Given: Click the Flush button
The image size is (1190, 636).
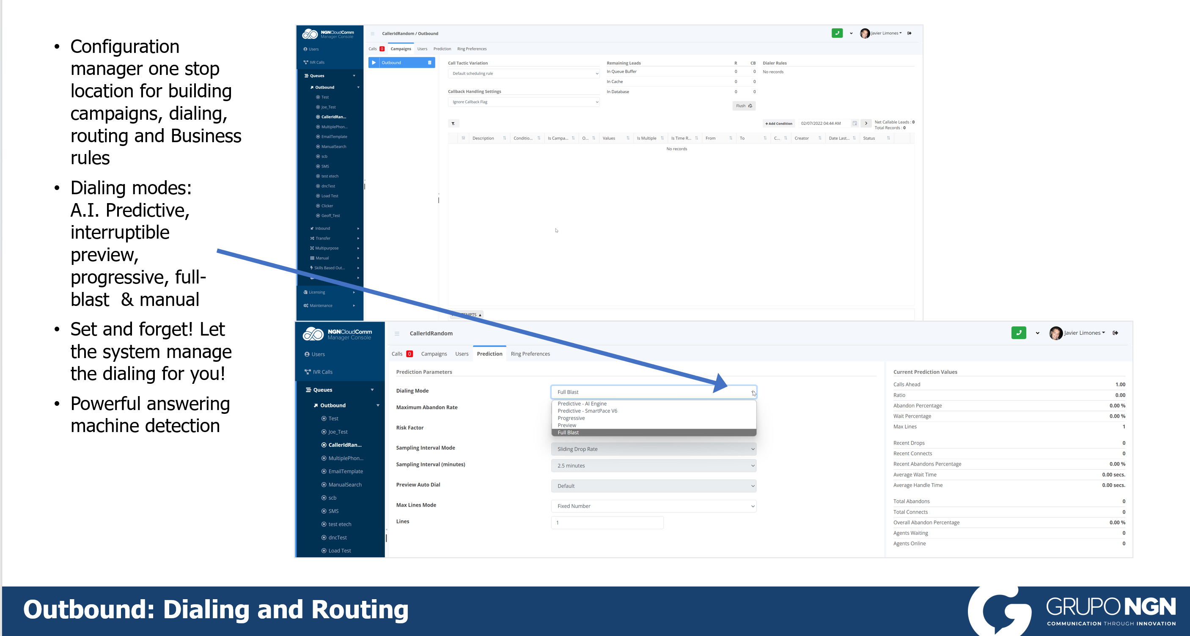Looking at the screenshot, I should [x=743, y=106].
